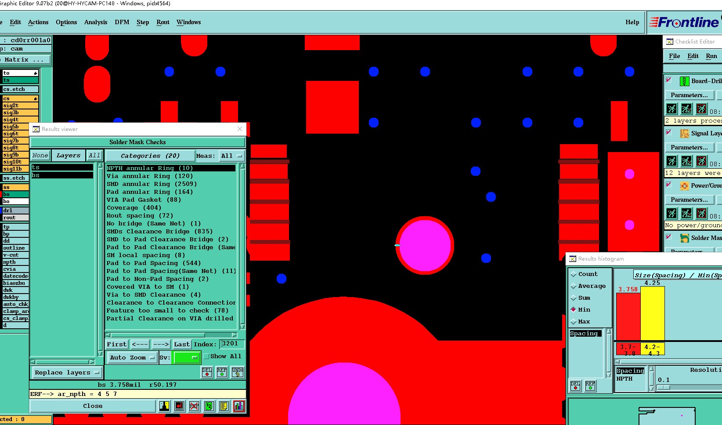Click the black and yellow faces icon

(164, 406)
